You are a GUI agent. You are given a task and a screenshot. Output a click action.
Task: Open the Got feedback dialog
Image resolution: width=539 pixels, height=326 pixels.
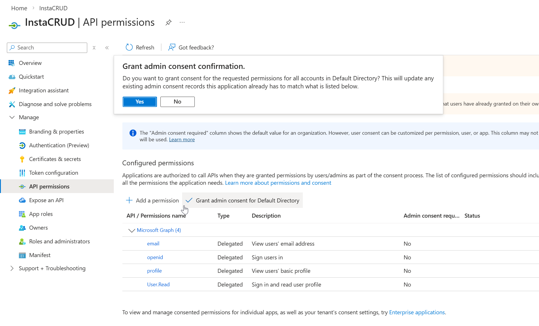point(172,47)
